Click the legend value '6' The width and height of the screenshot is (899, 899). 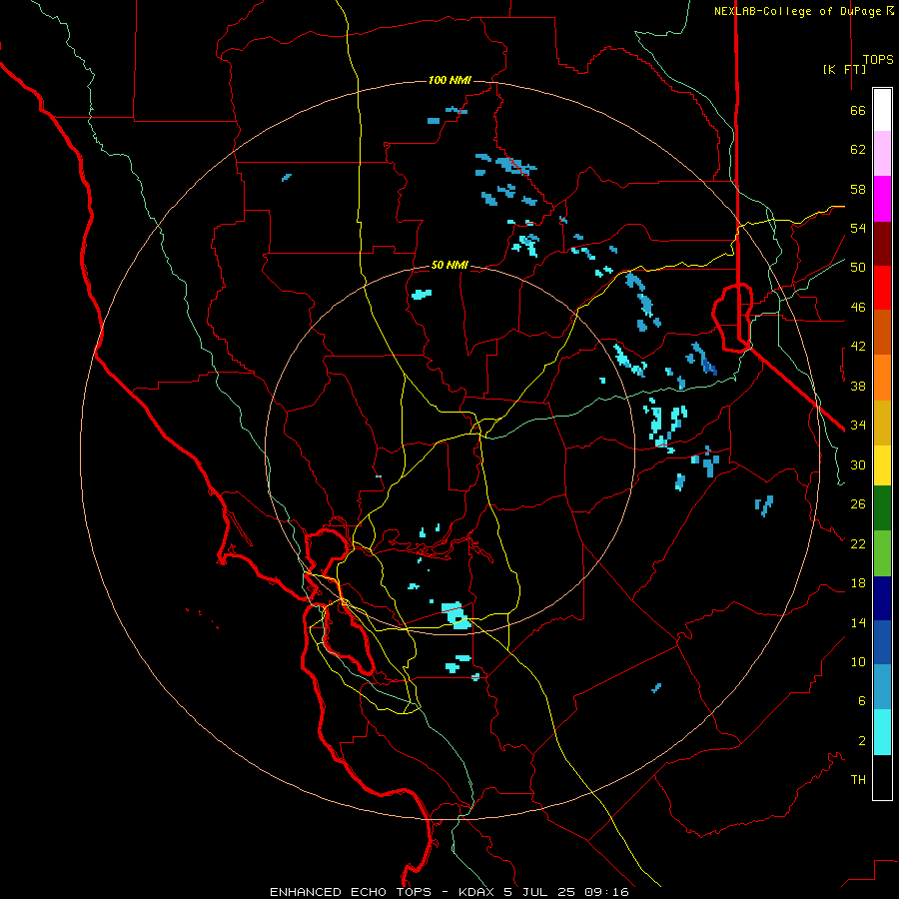(x=862, y=701)
